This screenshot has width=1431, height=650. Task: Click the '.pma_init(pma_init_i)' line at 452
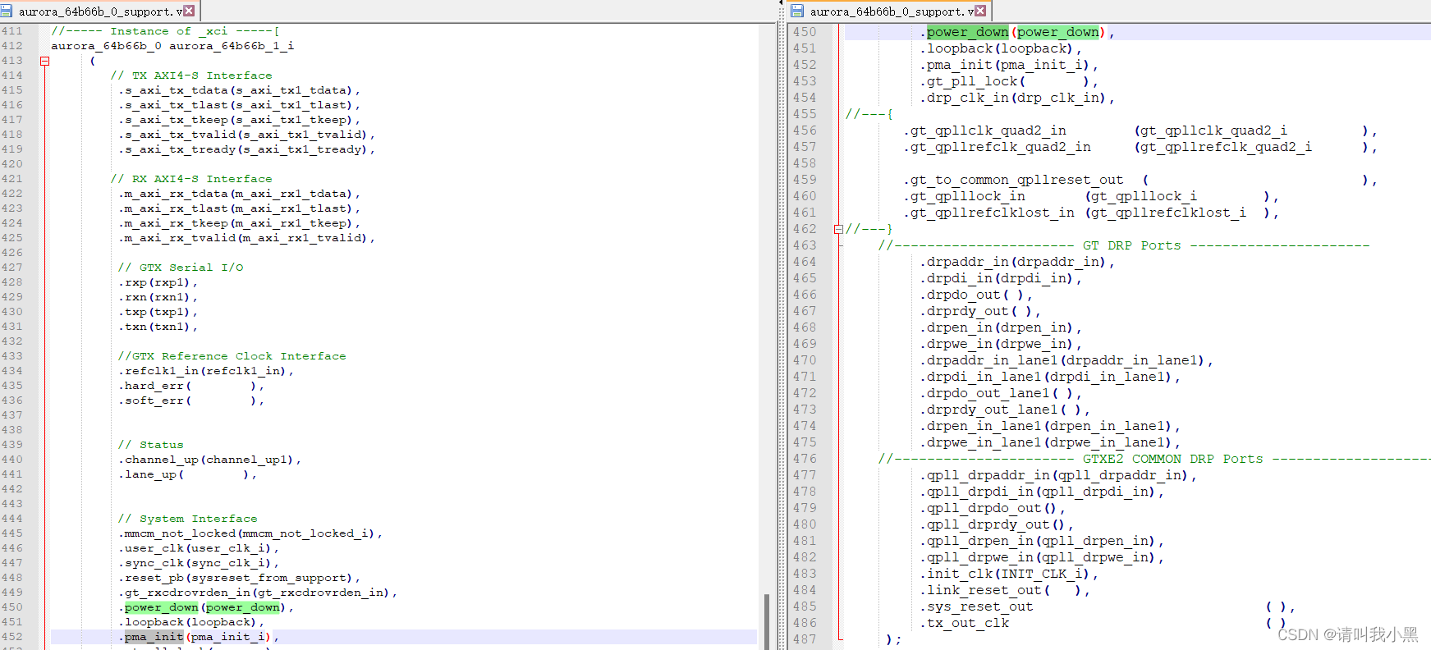[199, 637]
